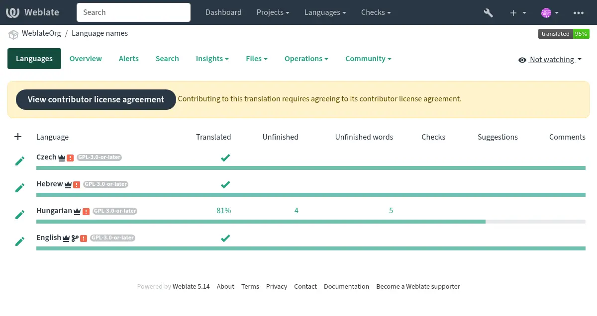The height and width of the screenshot is (316, 597).
Task: Sort by the Translated column header
Action: (213, 137)
